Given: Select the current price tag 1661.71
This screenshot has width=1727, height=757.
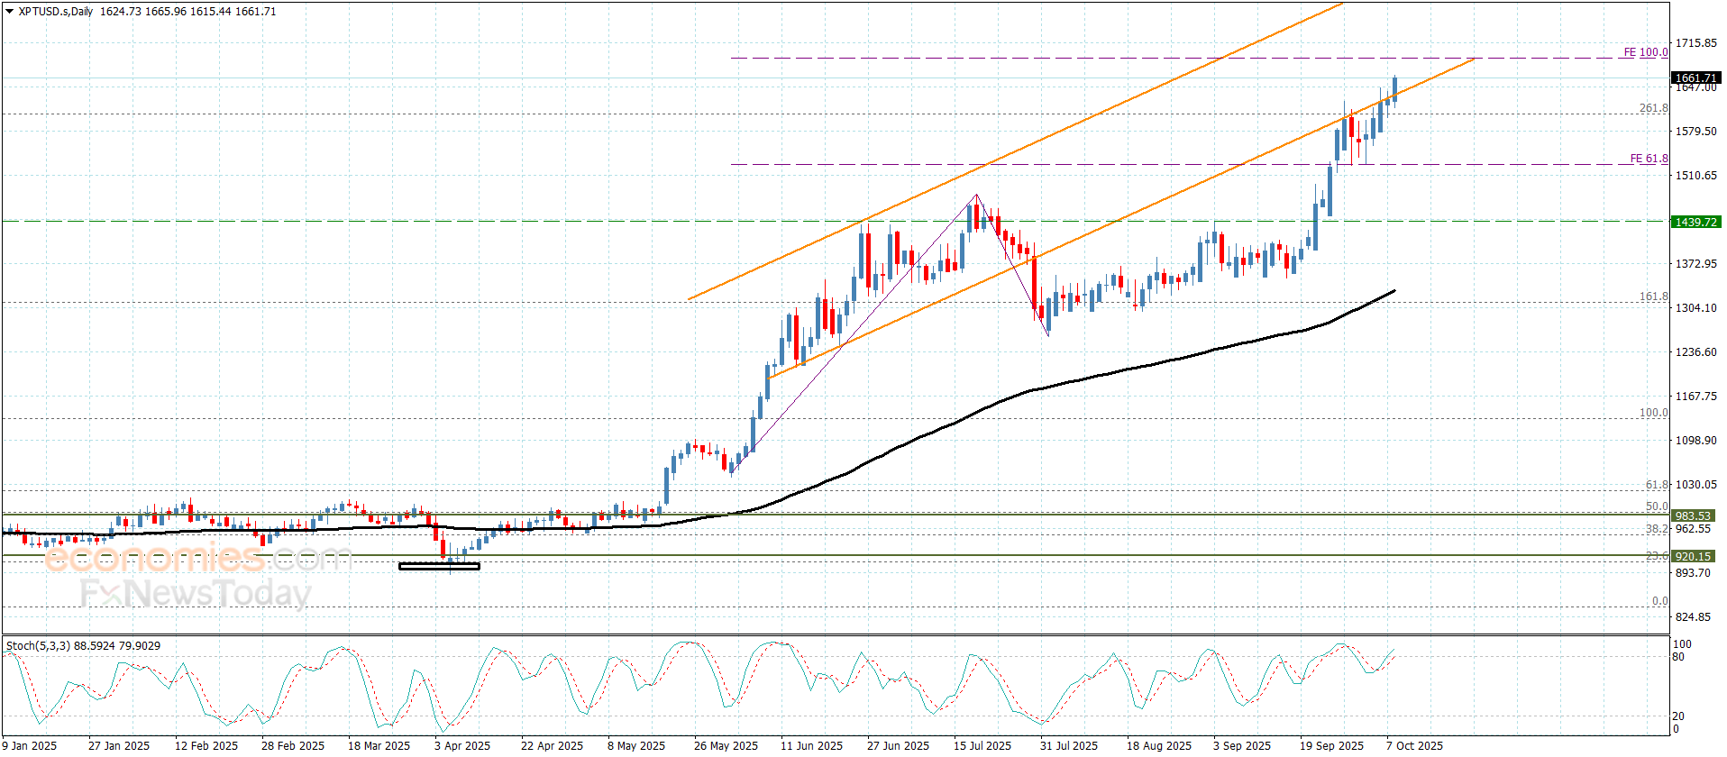Looking at the screenshot, I should tap(1695, 78).
